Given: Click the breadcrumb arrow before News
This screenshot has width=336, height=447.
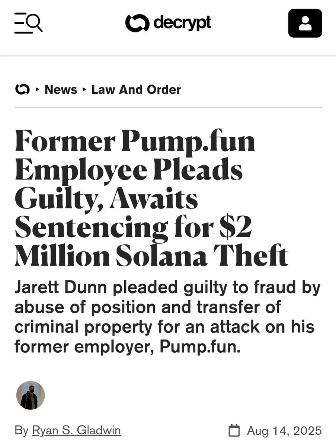Looking at the screenshot, I should click(x=37, y=90).
